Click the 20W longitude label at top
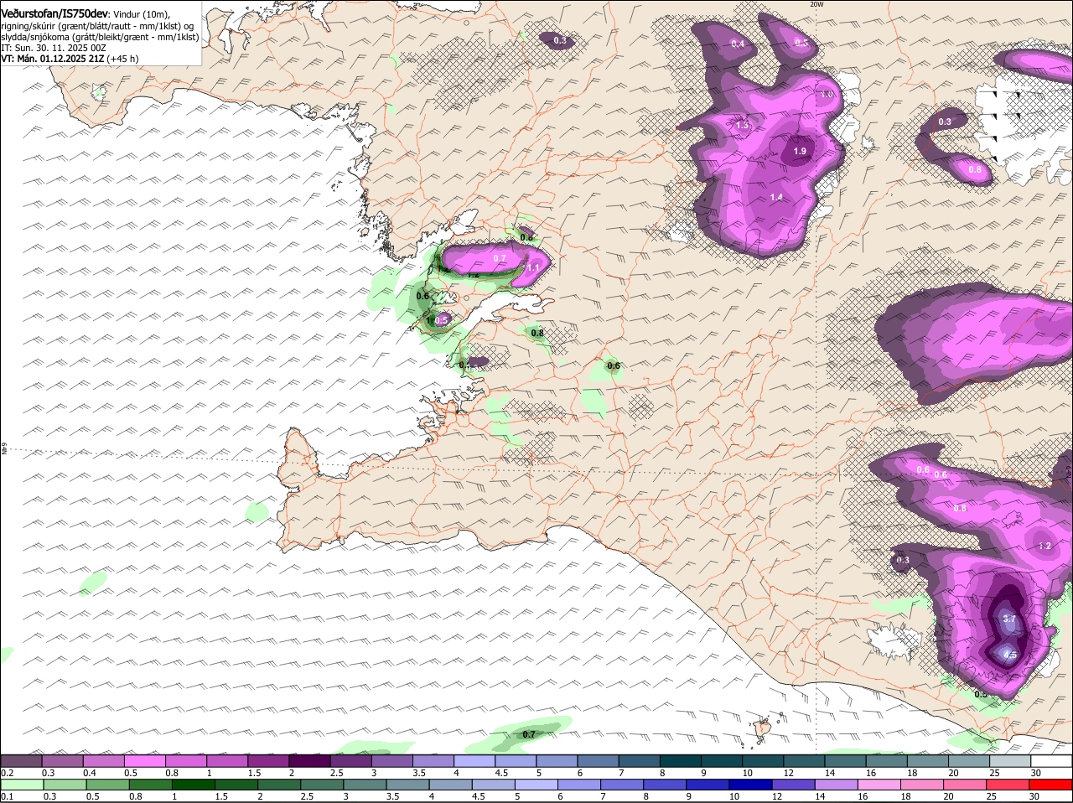Viewport: 1073px width, 803px height. tap(817, 4)
